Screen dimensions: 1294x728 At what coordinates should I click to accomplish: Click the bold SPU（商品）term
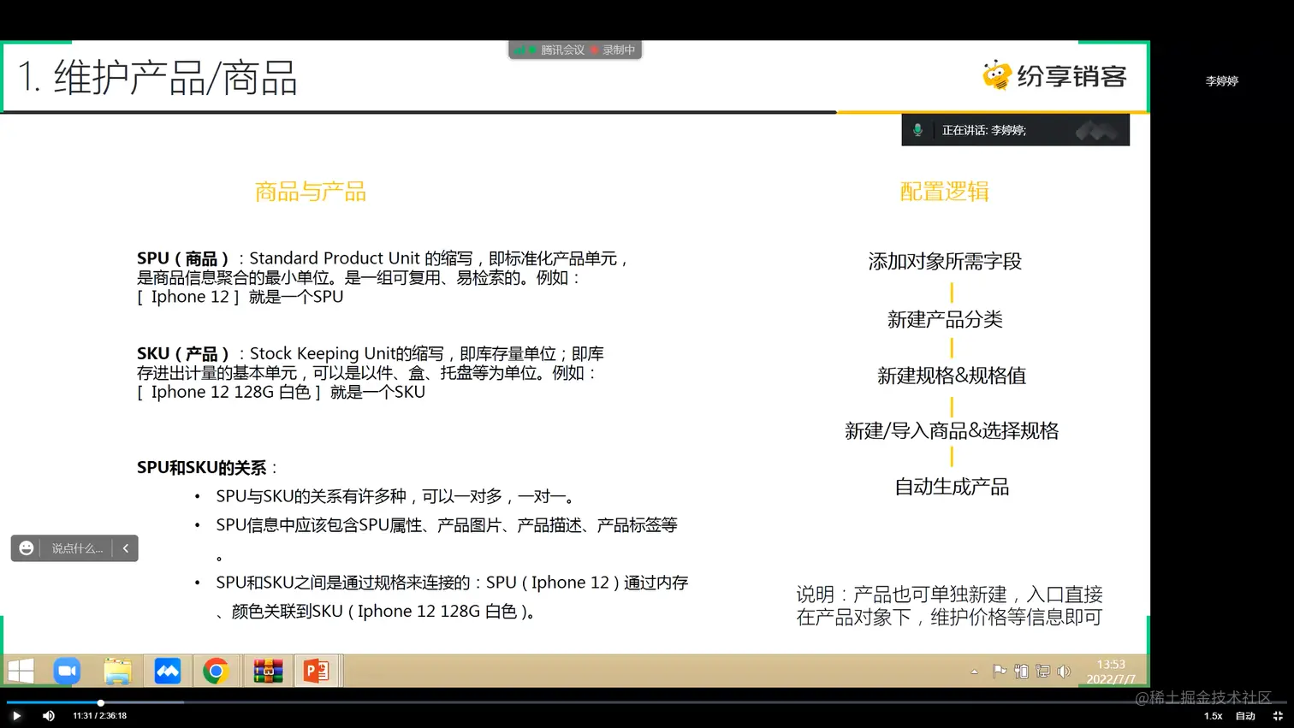[x=183, y=258]
